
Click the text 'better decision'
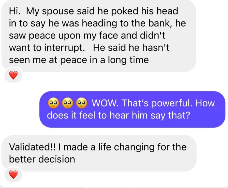(42, 159)
